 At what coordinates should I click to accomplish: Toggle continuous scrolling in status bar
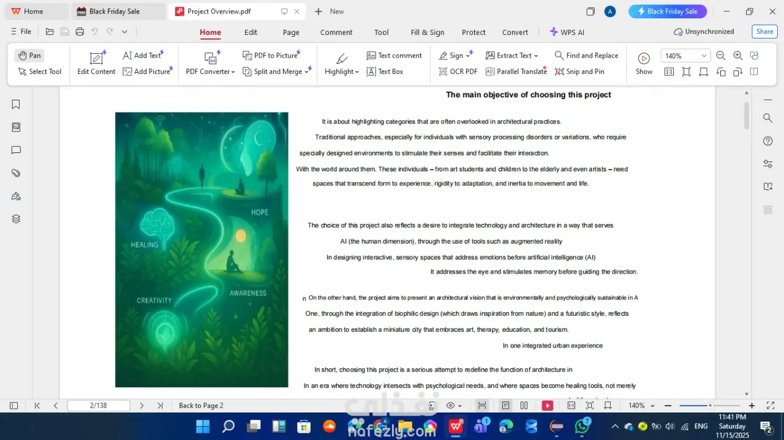coord(482,406)
